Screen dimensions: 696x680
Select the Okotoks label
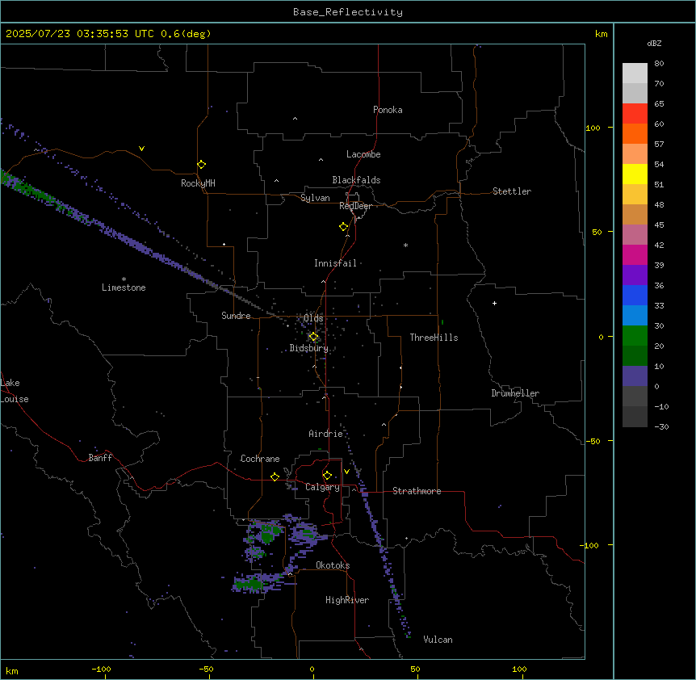[333, 565]
